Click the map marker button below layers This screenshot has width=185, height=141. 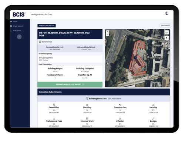(x=166, y=38)
